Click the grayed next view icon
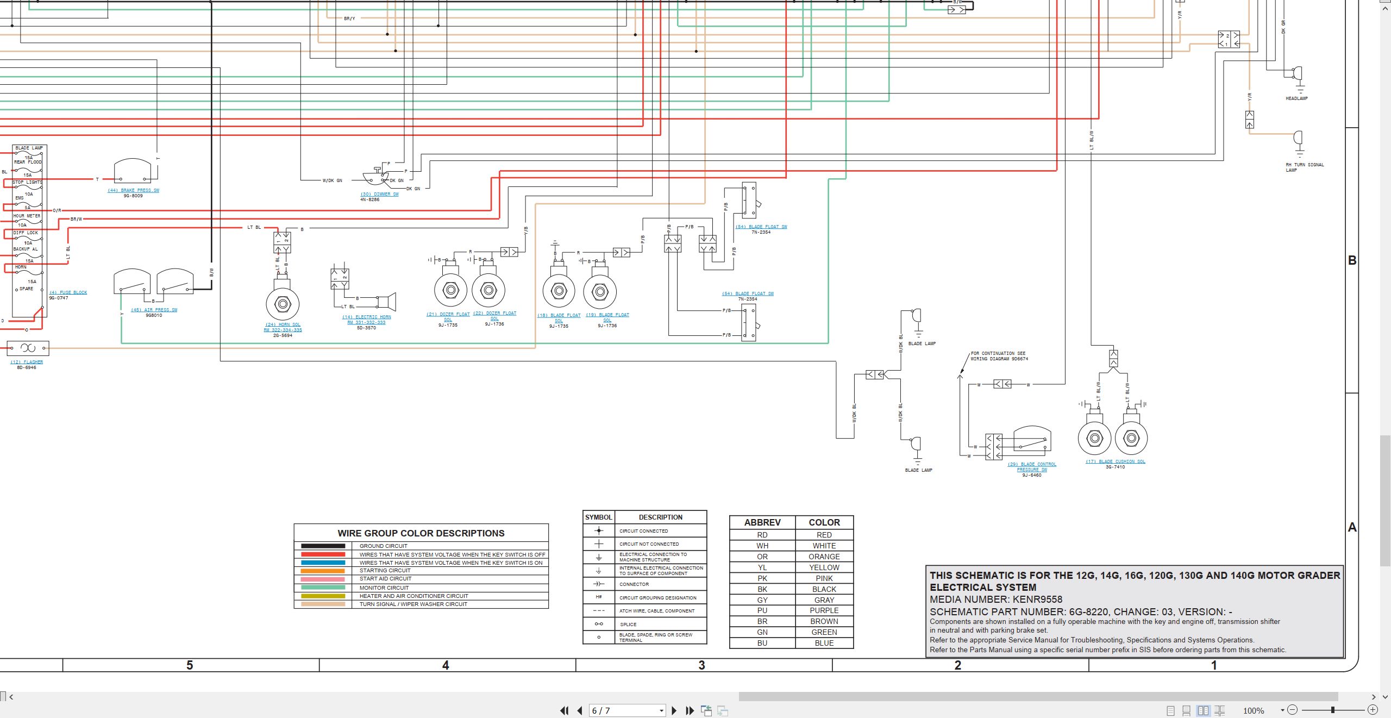 723,710
